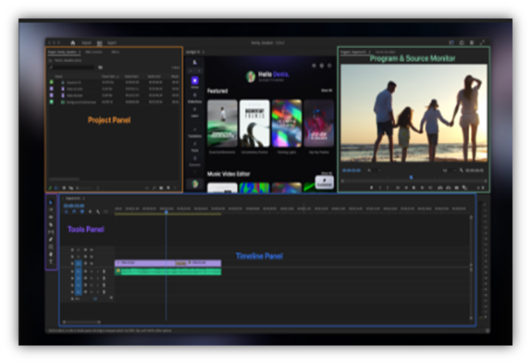The width and height of the screenshot is (531, 364).
Task: Click the Export tab in top bar
Action: point(112,42)
